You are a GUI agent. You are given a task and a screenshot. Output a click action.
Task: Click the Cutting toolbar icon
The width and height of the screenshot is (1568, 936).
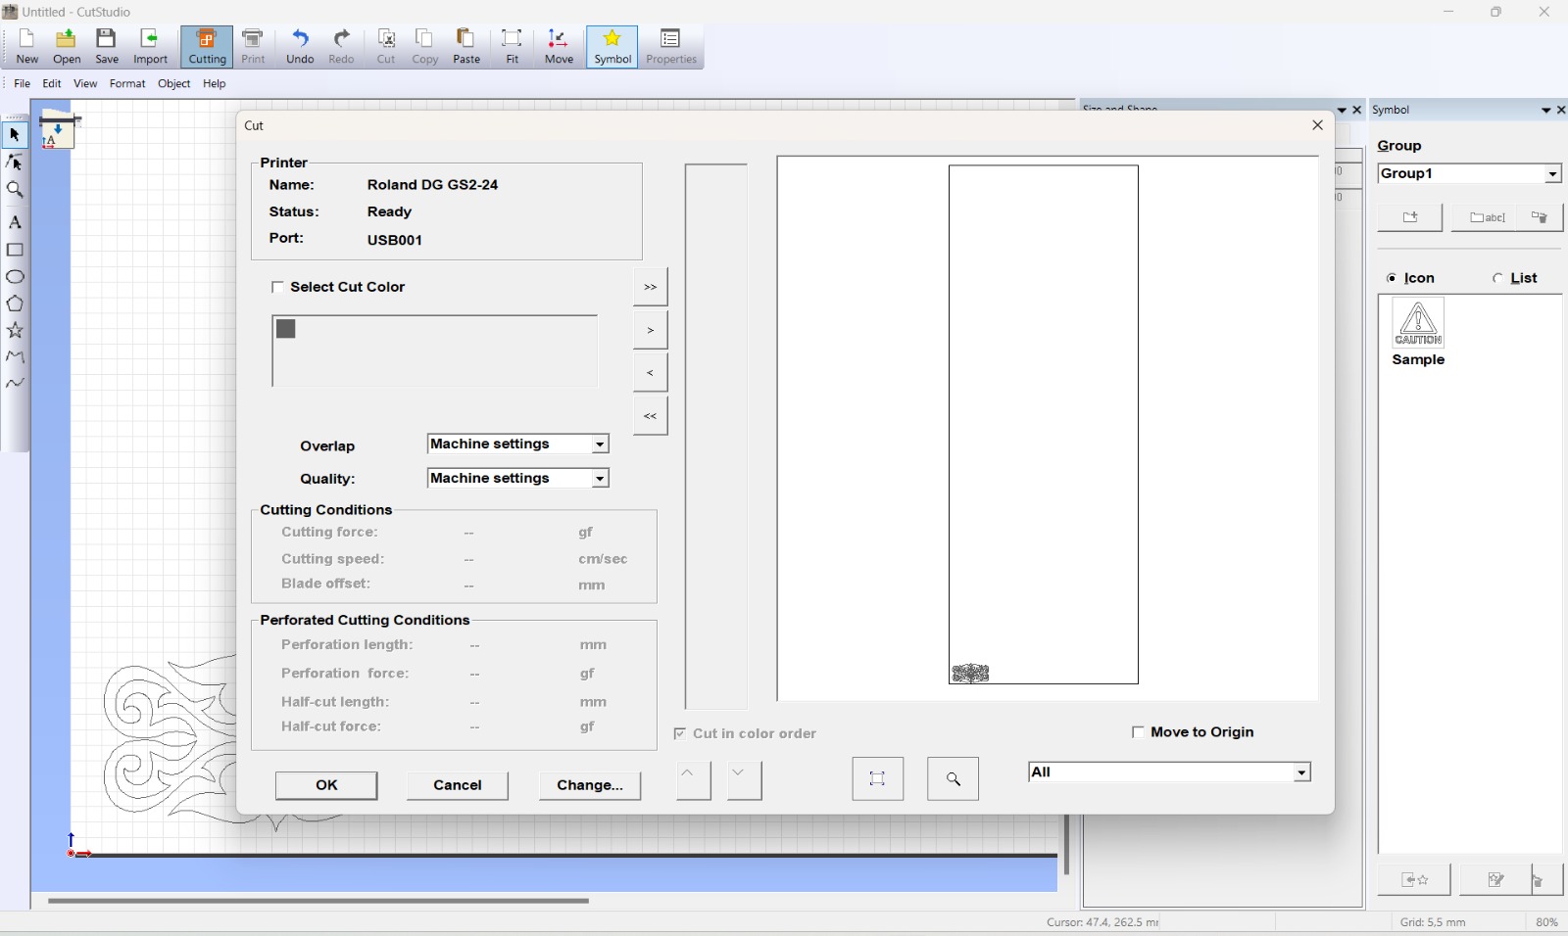click(207, 47)
